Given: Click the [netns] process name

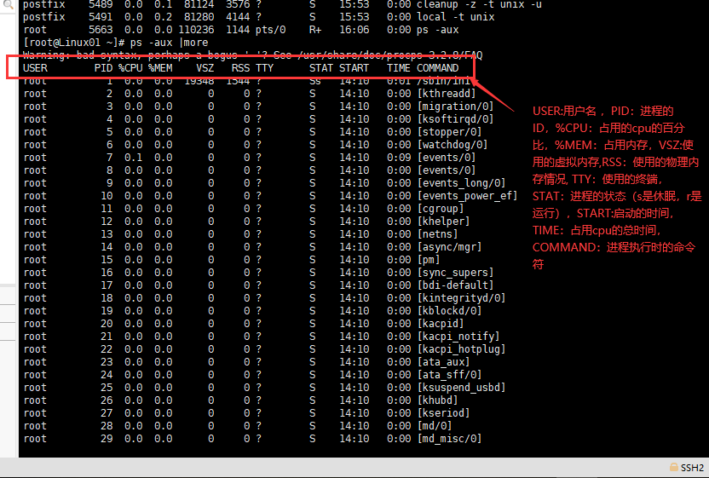Looking at the screenshot, I should tap(438, 234).
